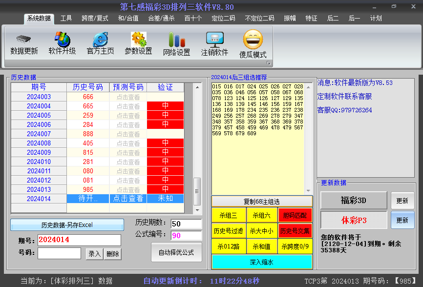The width and height of the screenshot is (423, 287).
Task: Focus the 期号 input field
Action: pos(79,240)
